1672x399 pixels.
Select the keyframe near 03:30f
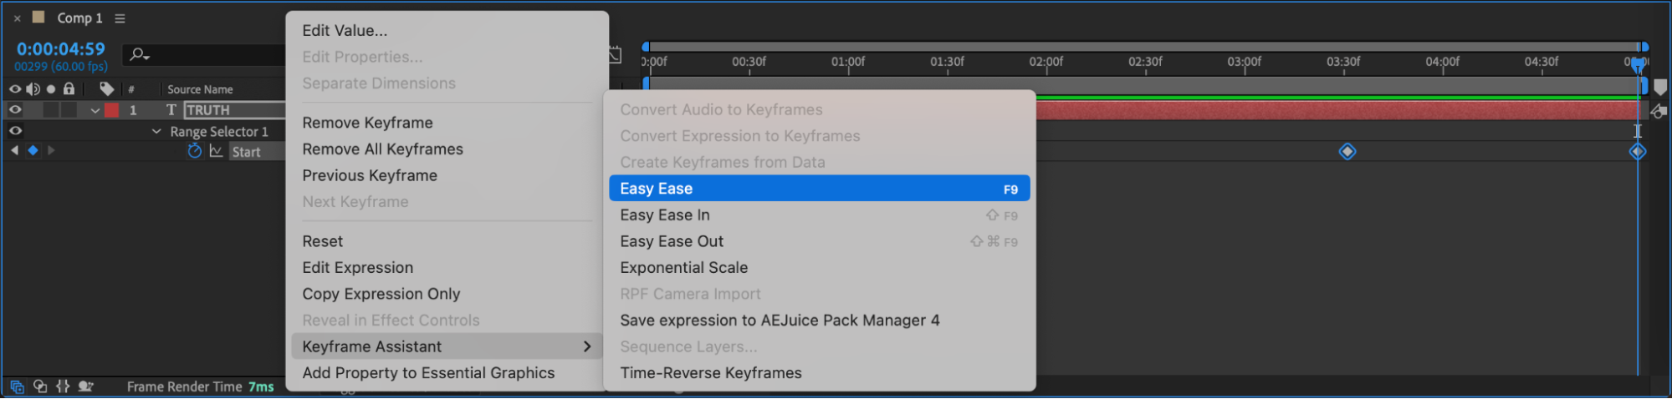(1347, 151)
